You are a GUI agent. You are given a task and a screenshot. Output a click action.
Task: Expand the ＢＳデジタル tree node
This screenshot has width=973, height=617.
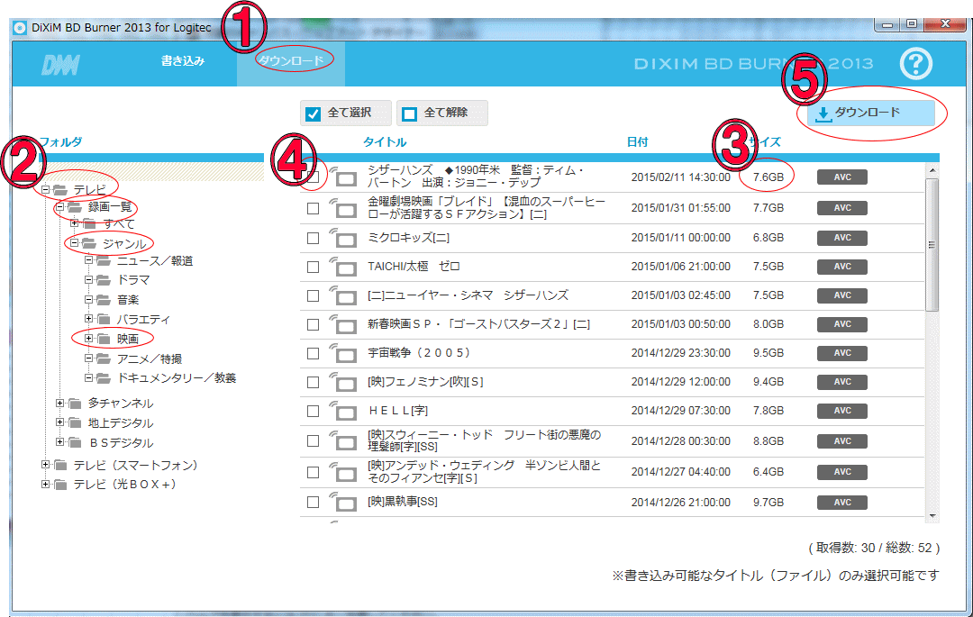click(59, 442)
